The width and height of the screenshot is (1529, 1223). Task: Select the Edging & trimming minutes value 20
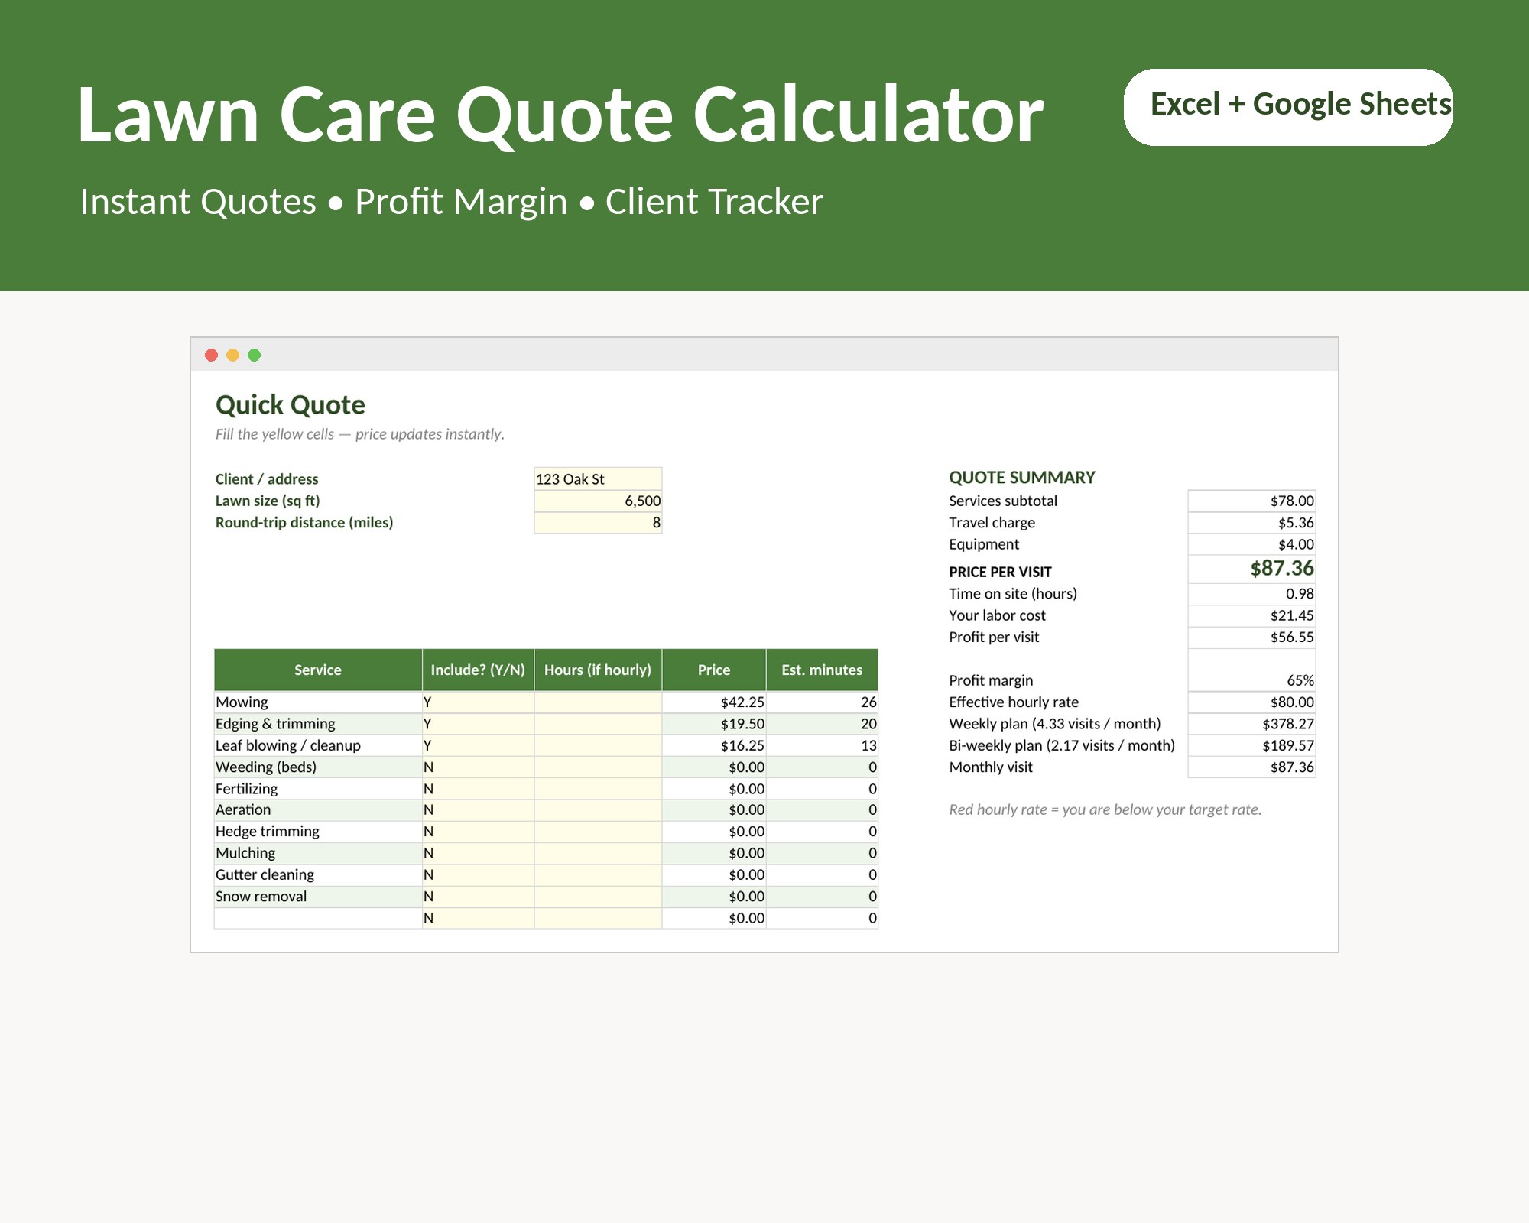click(x=822, y=723)
